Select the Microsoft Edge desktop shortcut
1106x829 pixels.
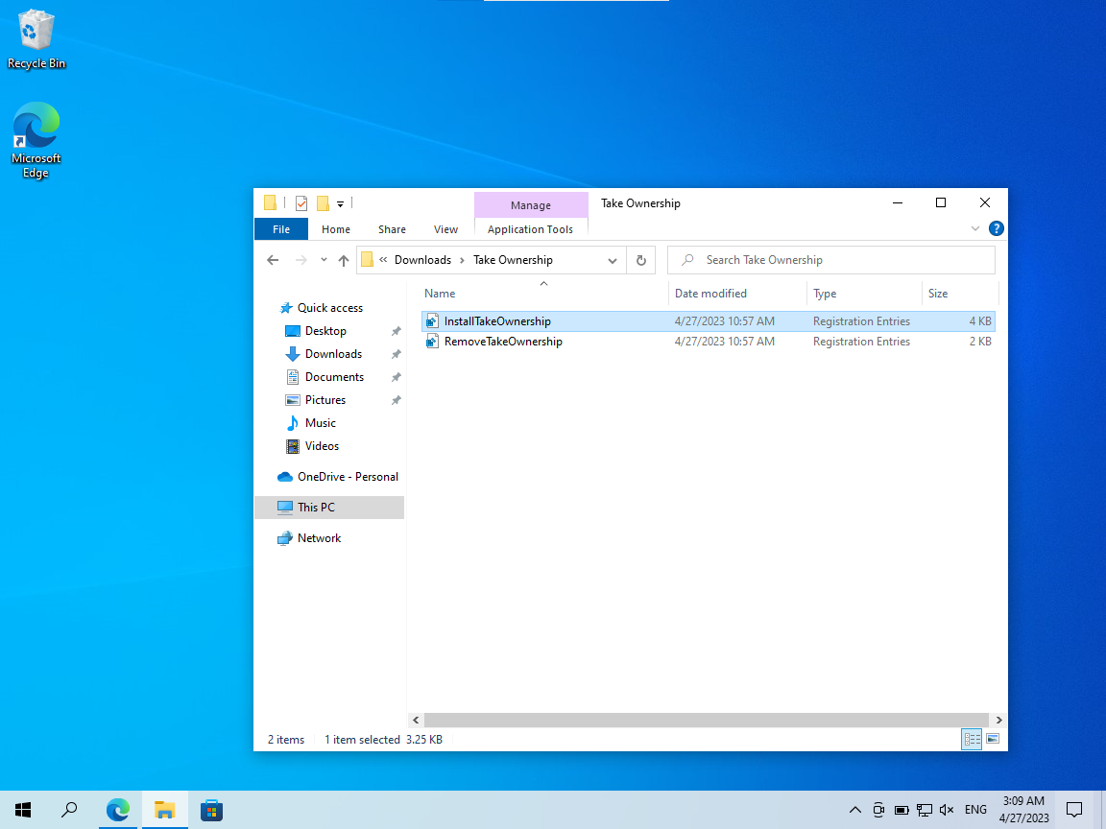pyautogui.click(x=36, y=141)
